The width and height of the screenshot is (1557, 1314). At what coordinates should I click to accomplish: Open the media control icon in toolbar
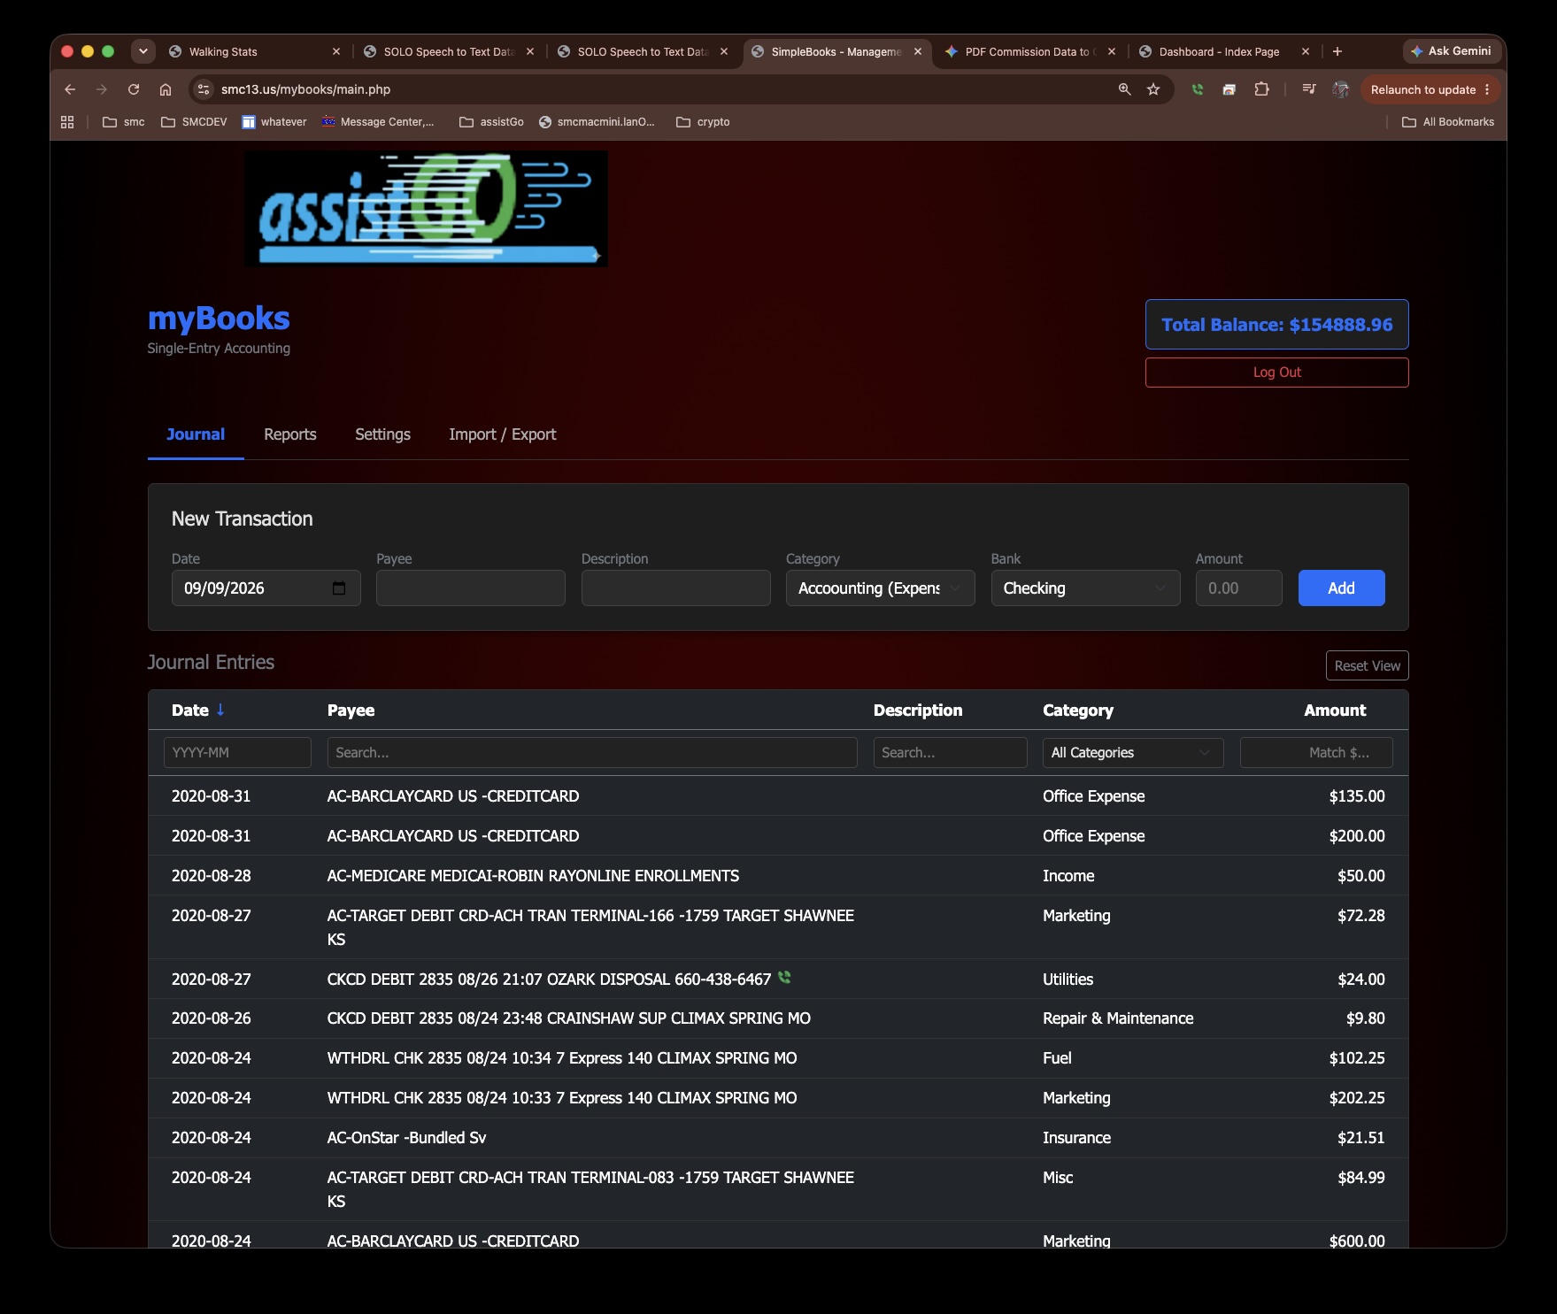pos(1309,89)
